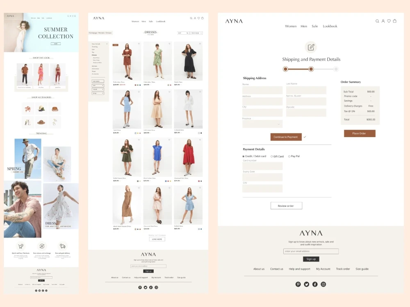Click the wishlist heart in the checkout page header
The width and height of the screenshot is (410, 307).
coord(389,21)
